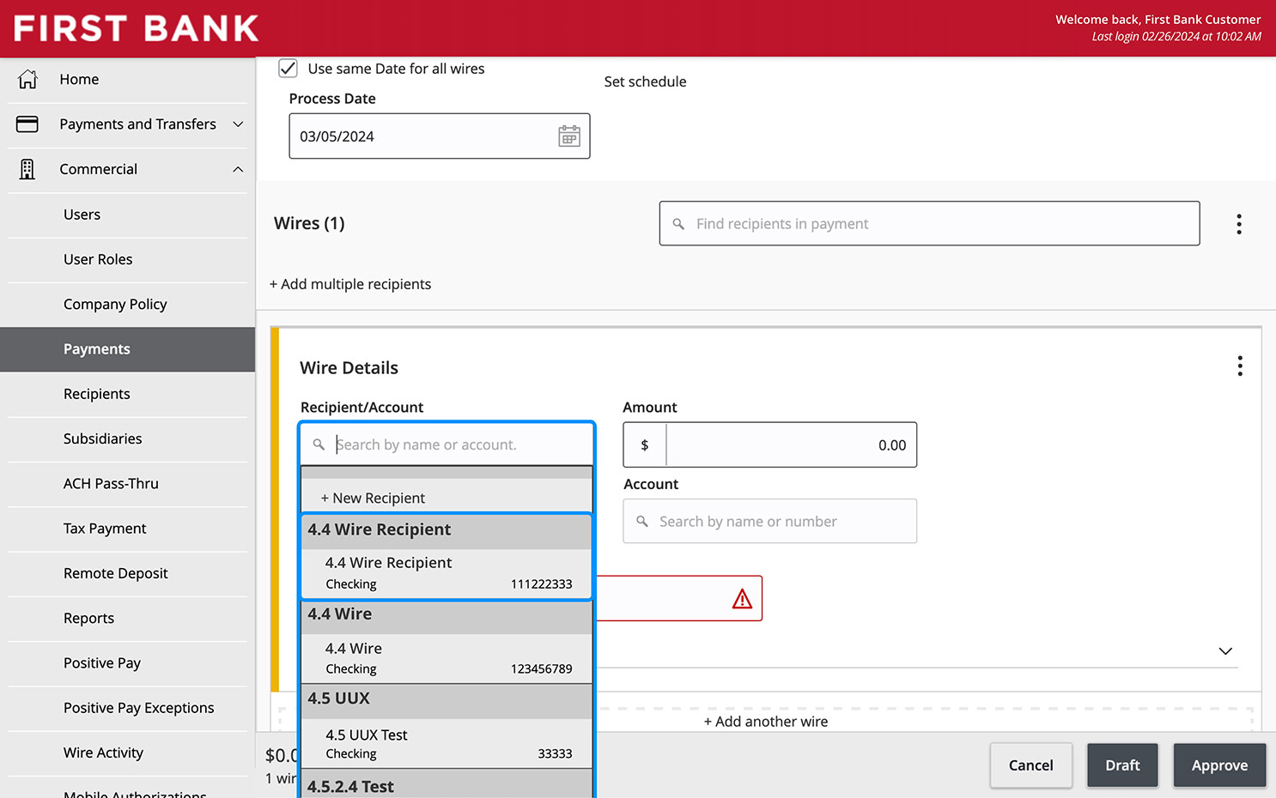Screen dimensions: 1276x798
Task: Click the Payments and Transfers card icon
Action: pos(27,124)
